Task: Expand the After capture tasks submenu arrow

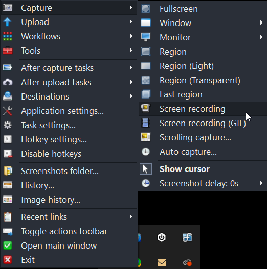Action: pos(131,68)
